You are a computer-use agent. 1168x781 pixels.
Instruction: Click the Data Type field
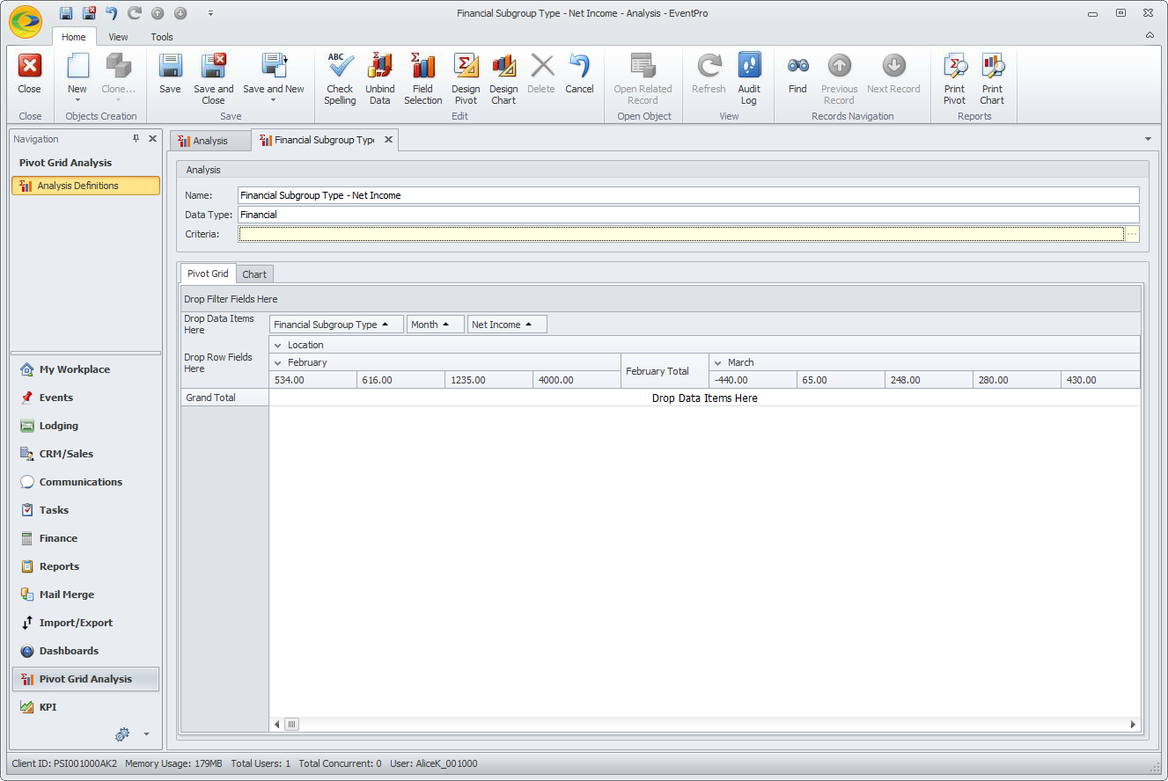coord(688,215)
